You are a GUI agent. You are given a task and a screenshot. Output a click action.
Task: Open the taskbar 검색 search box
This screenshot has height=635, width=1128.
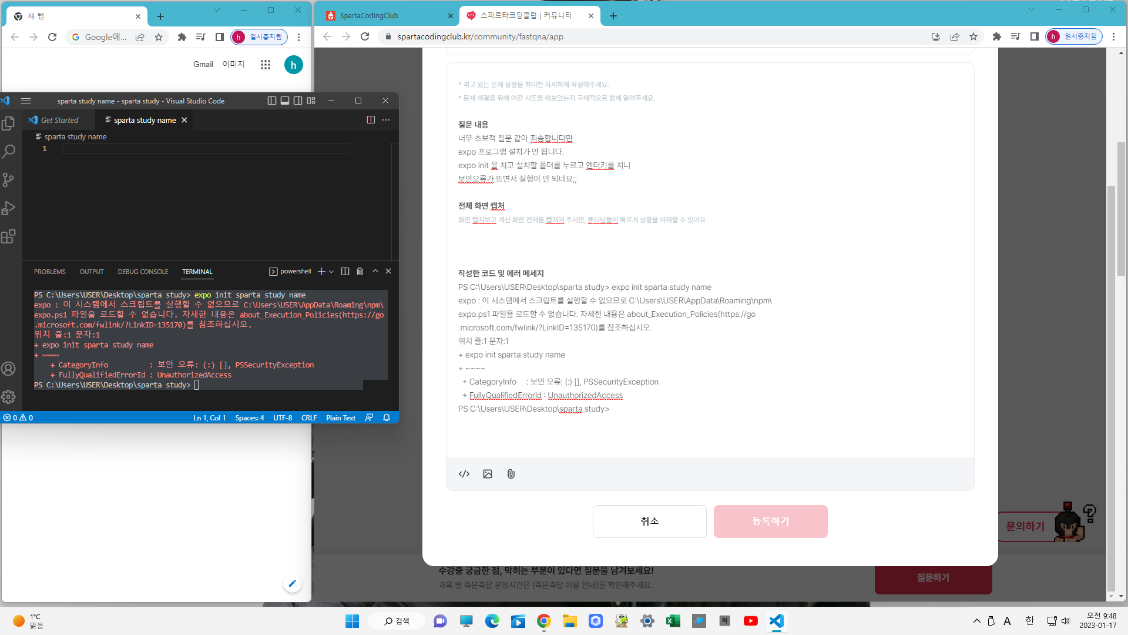397,621
